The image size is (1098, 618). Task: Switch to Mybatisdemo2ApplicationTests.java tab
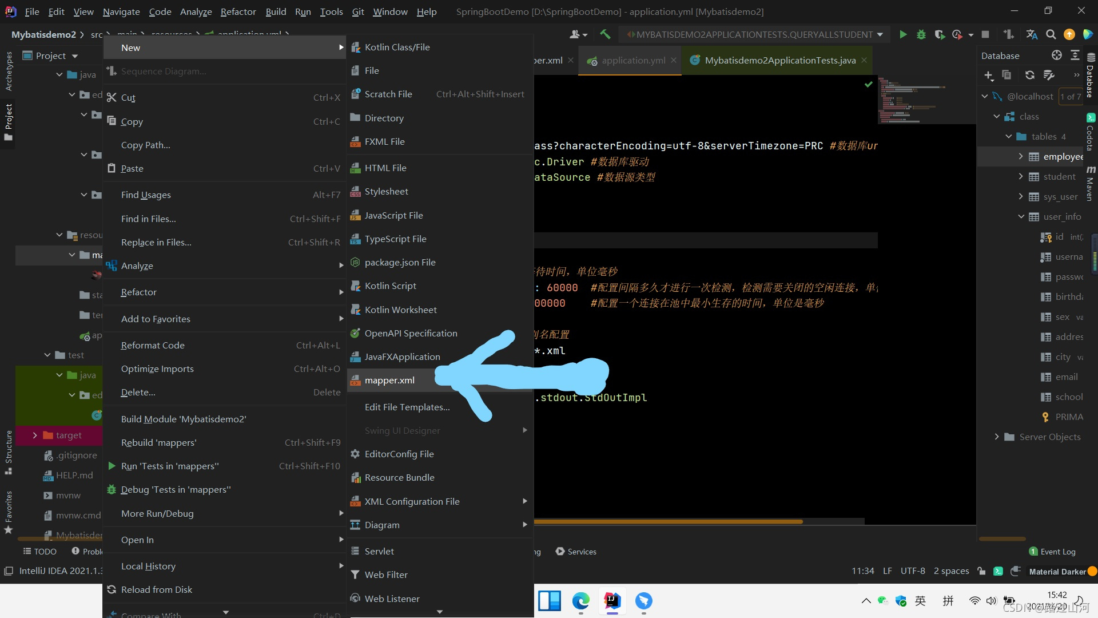click(780, 60)
